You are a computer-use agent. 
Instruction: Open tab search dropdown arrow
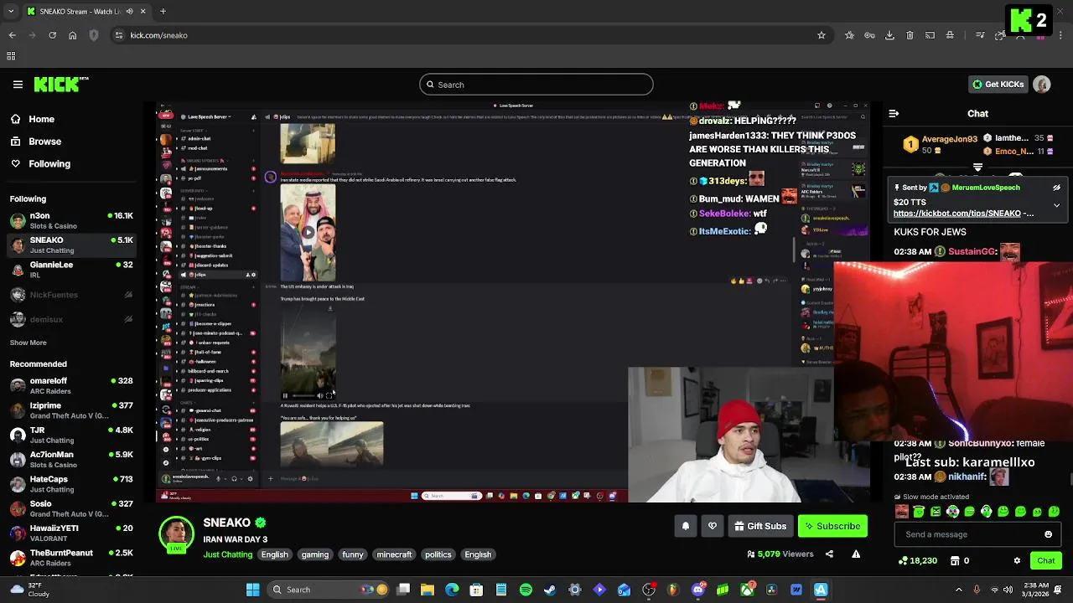click(10, 12)
